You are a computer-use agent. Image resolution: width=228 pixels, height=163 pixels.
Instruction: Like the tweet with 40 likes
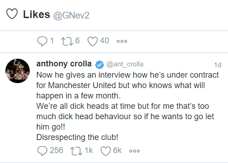coord(92,42)
